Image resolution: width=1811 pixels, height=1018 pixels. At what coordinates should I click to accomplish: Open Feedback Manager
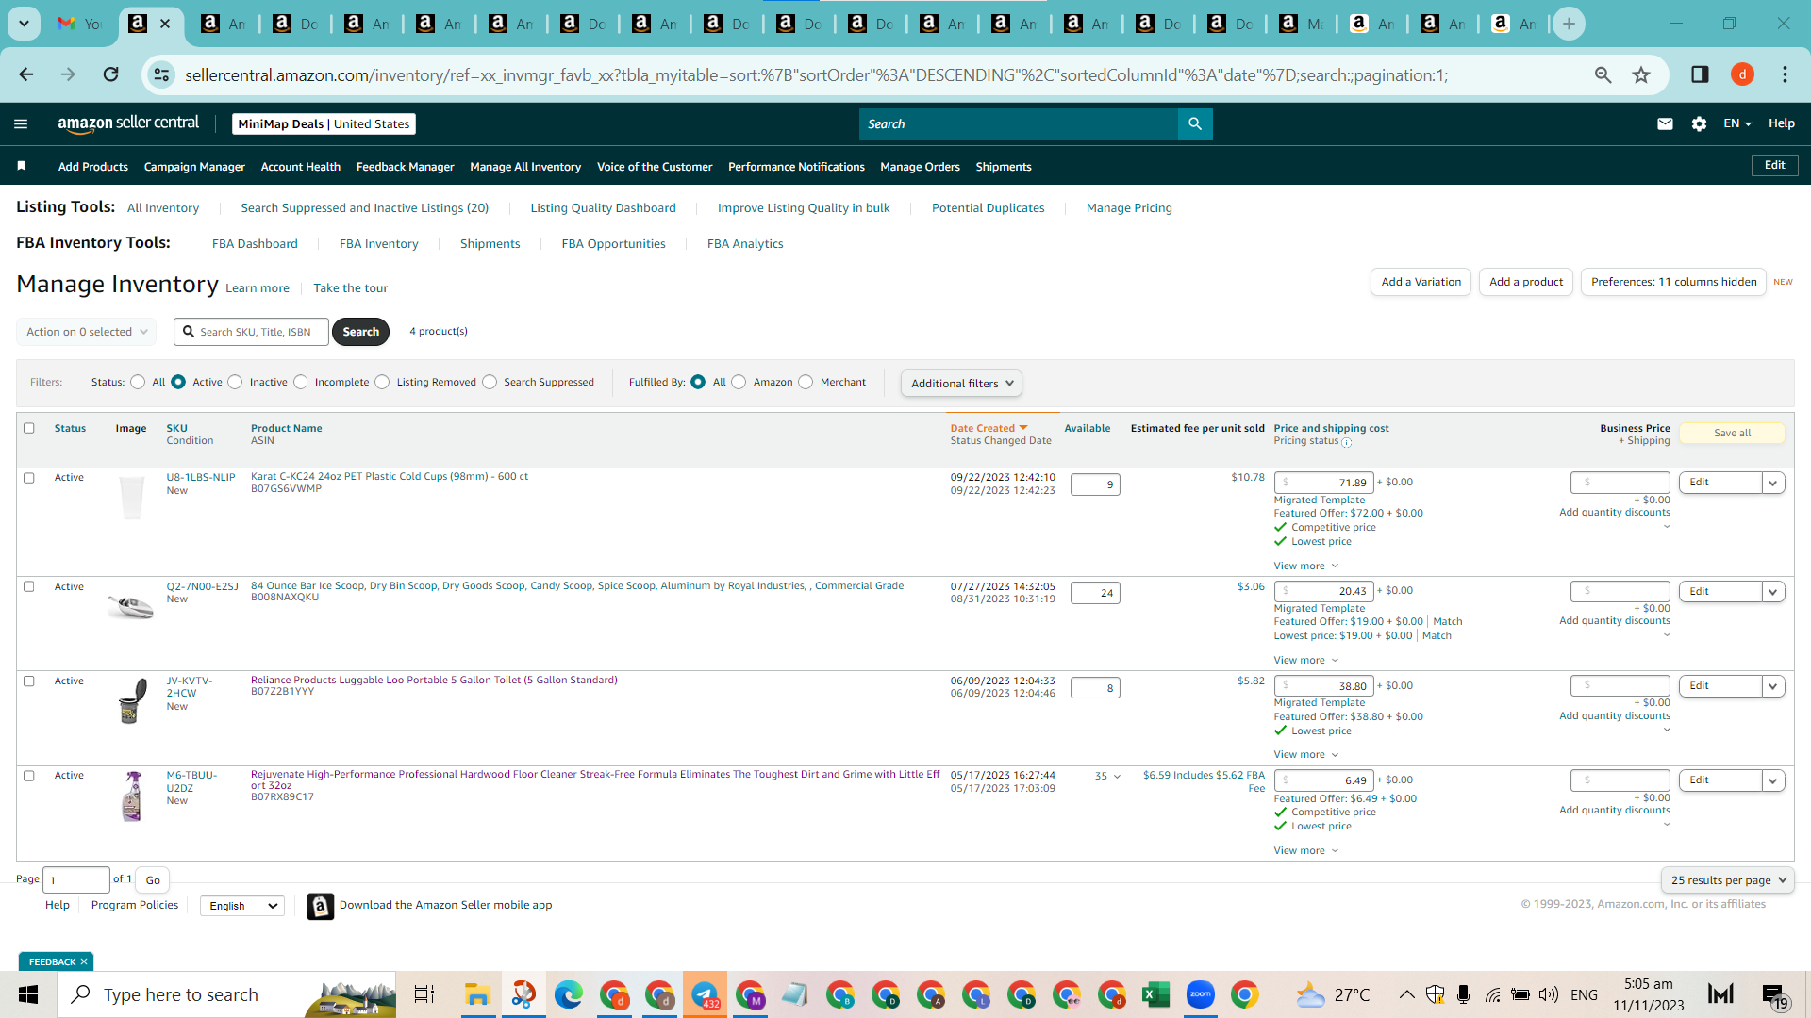406,167
